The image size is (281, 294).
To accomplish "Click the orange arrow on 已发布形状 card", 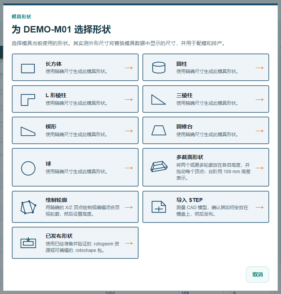I will pyautogui.click(x=129, y=243).
